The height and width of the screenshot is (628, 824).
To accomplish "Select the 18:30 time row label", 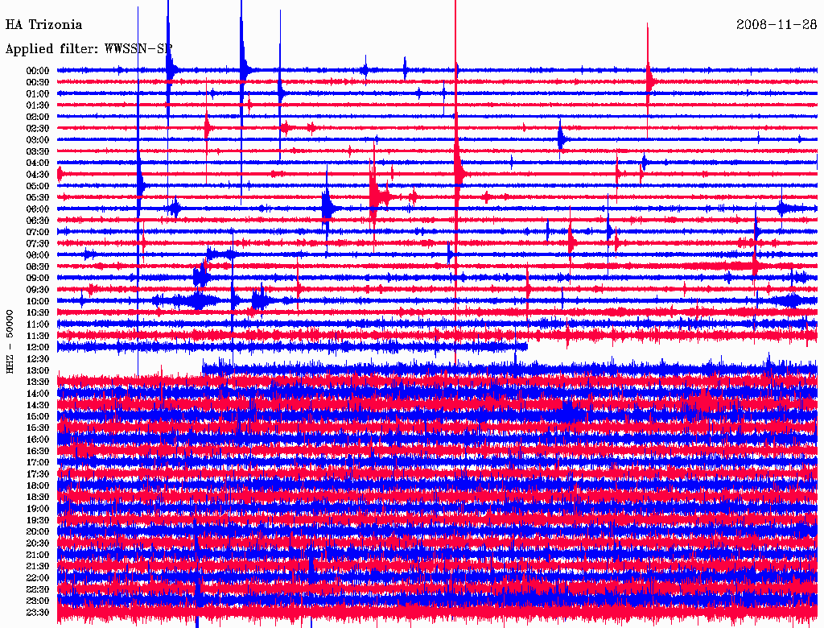I will click(38, 497).
